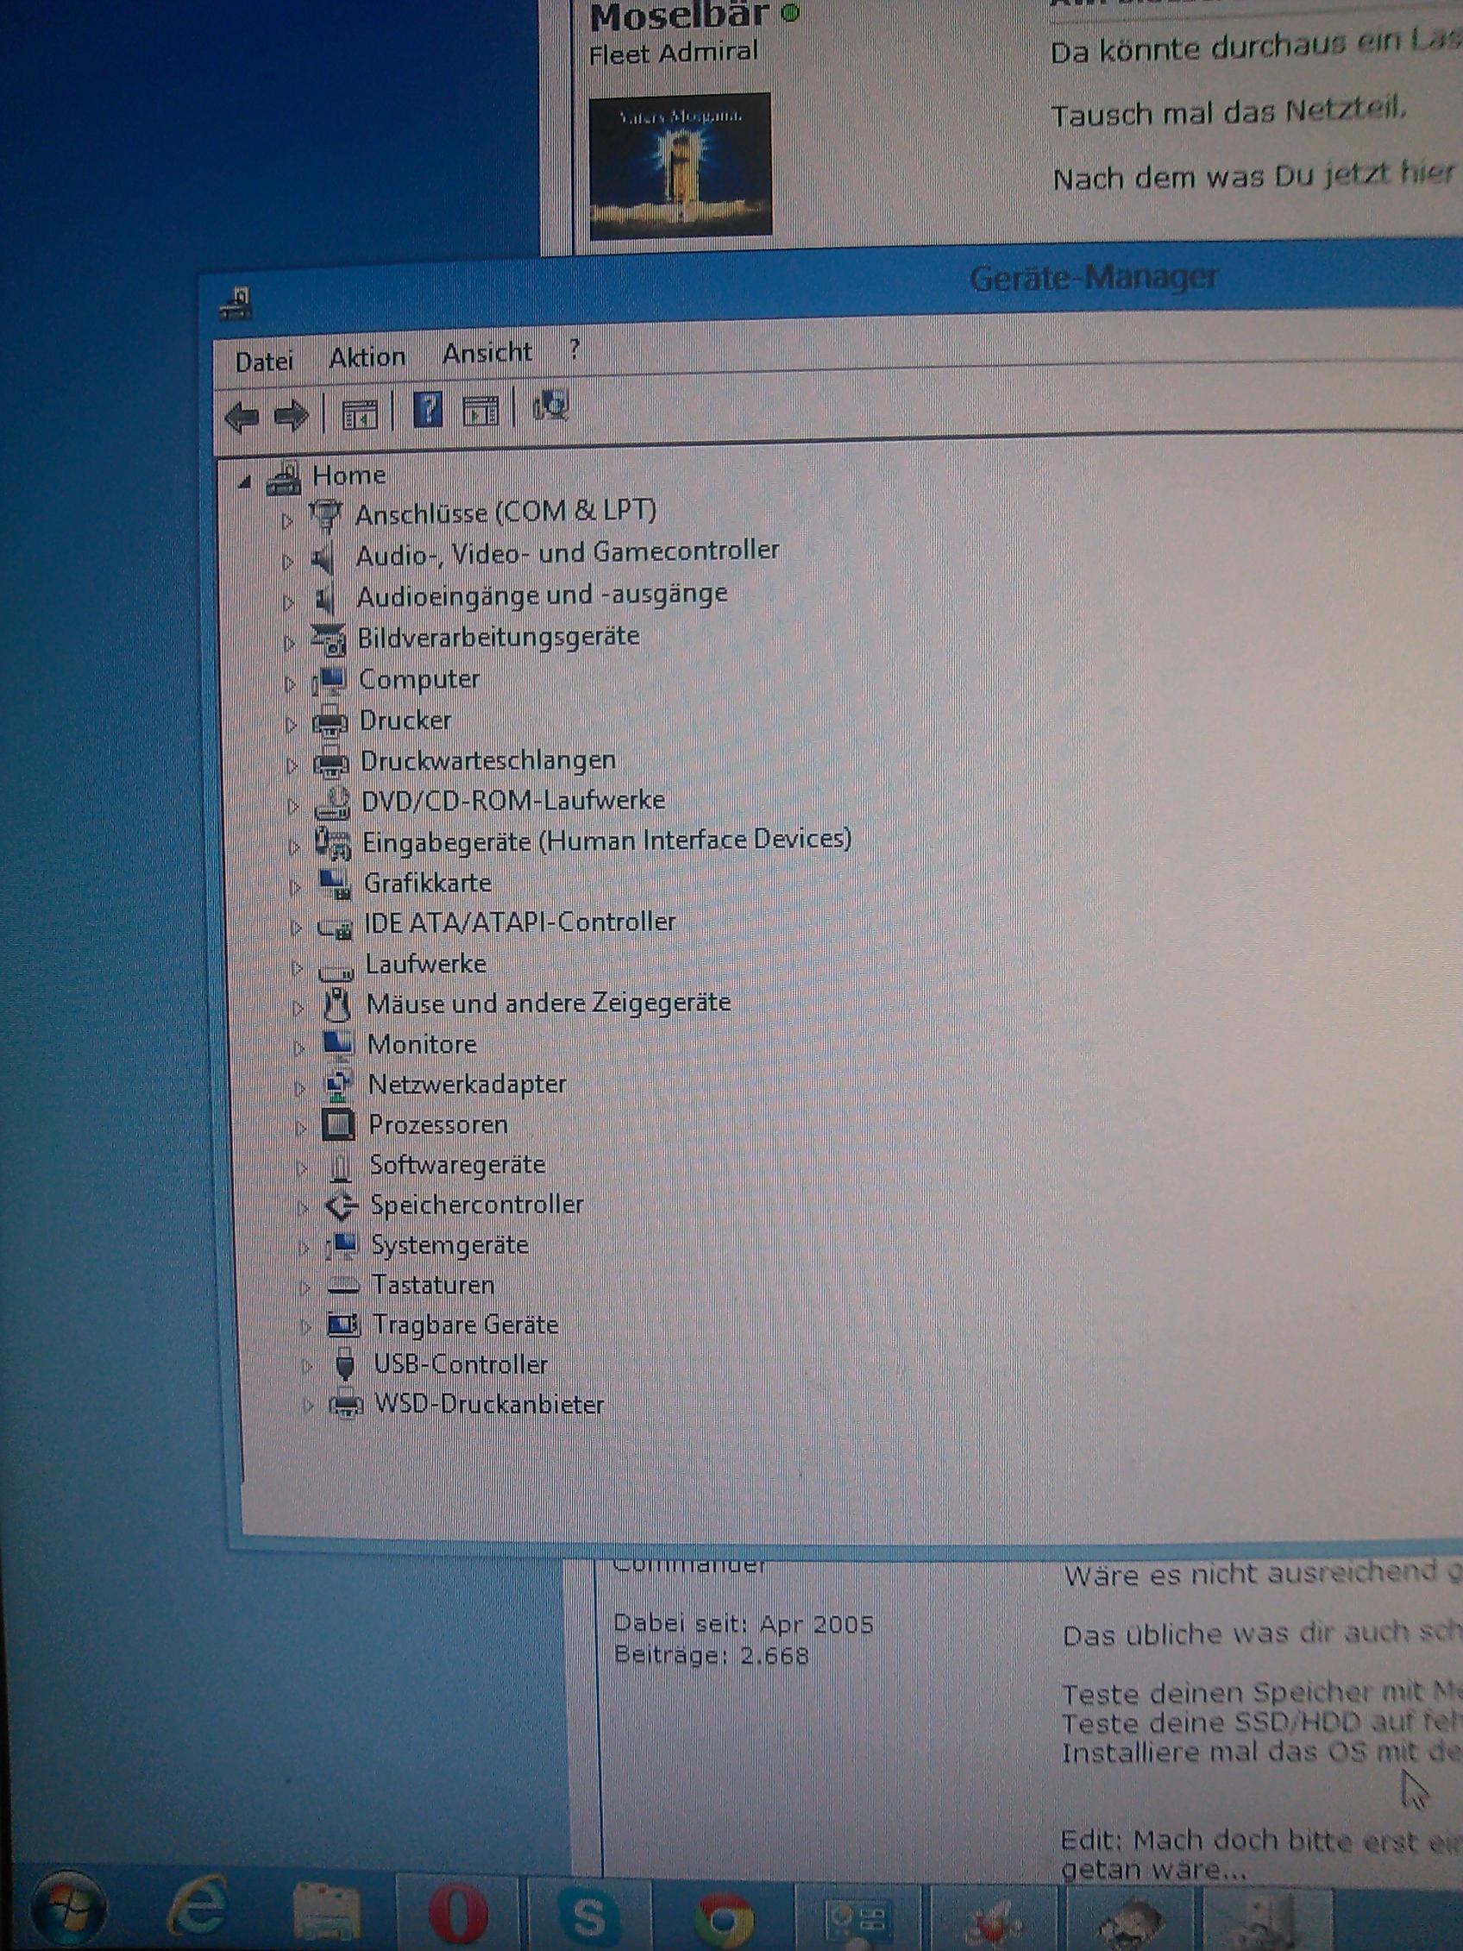Expand Audio-, Video- und Gamecontroller node
1463x1951 pixels.
pyautogui.click(x=287, y=561)
